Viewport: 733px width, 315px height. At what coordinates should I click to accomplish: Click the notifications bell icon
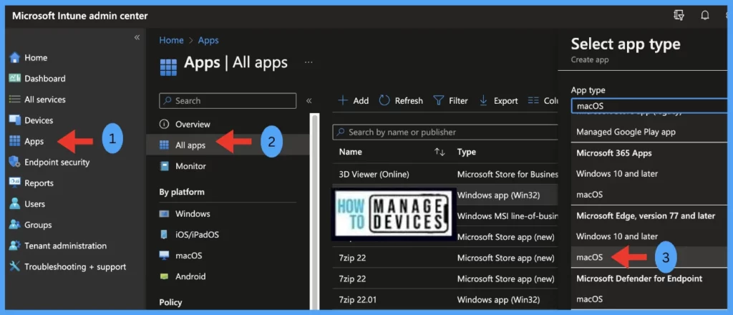(705, 16)
